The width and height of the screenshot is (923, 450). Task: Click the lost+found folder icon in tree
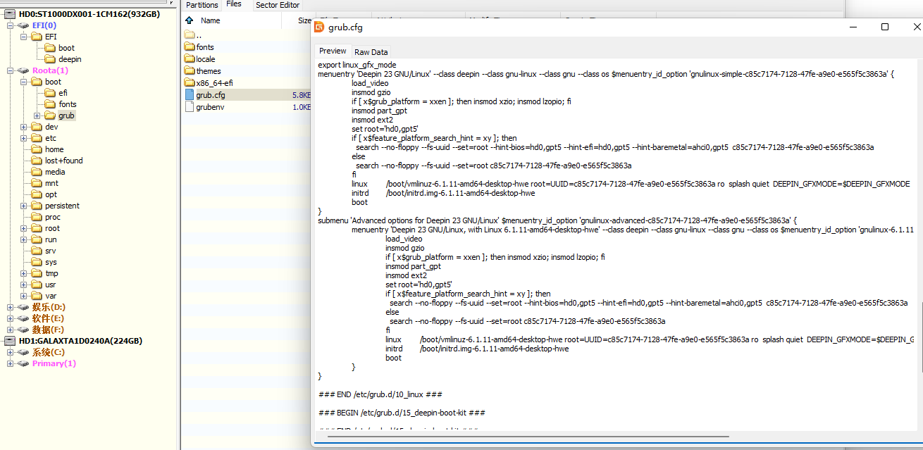[37, 161]
